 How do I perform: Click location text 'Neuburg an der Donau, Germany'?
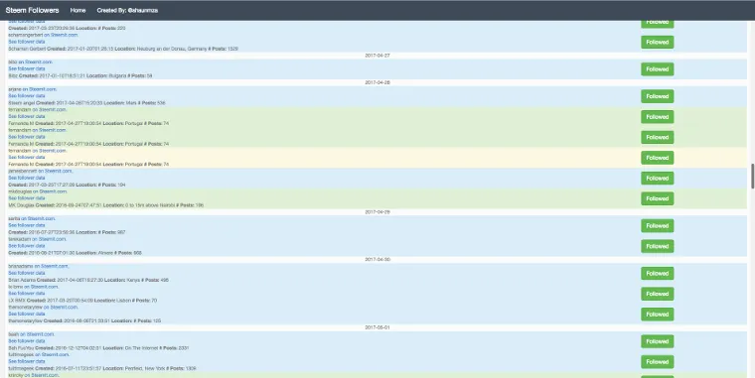172,49
